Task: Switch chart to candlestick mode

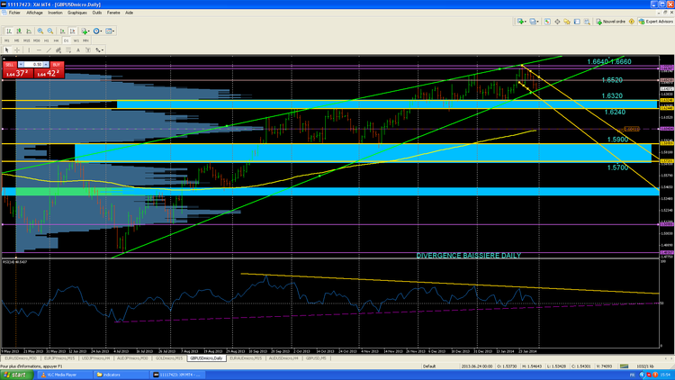Action: tap(19, 31)
